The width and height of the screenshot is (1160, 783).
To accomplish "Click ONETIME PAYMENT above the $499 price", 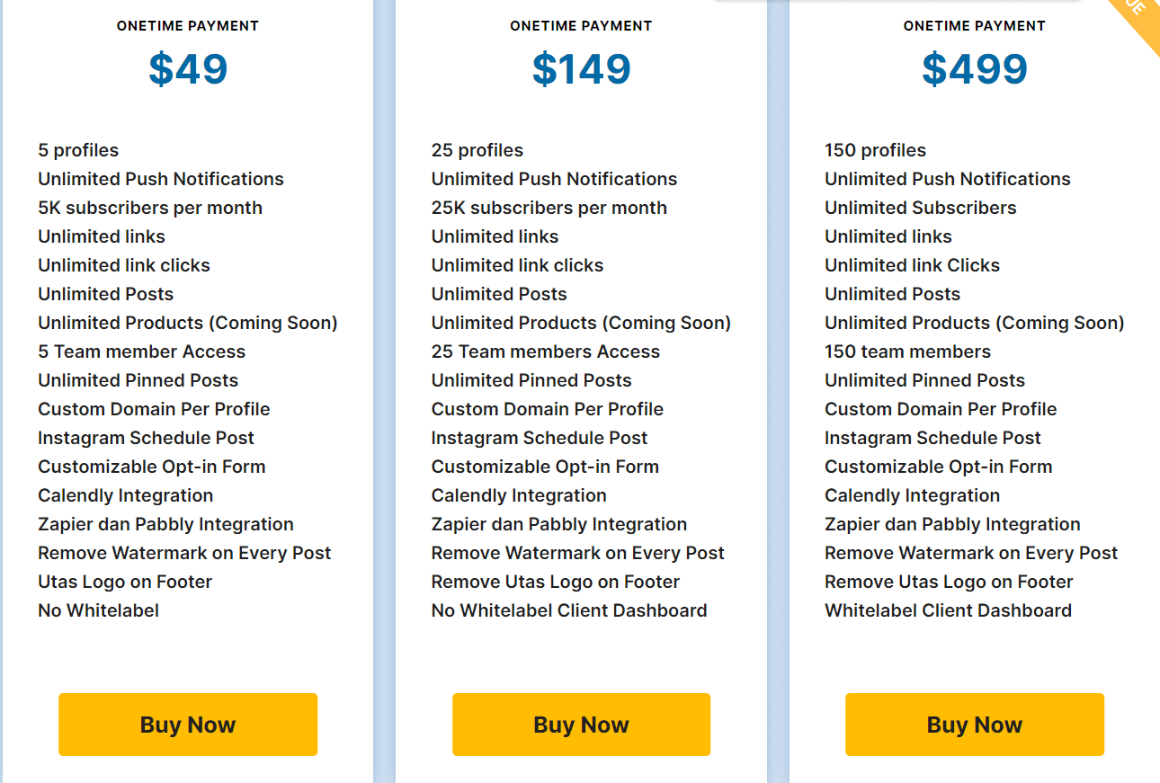I will [974, 26].
